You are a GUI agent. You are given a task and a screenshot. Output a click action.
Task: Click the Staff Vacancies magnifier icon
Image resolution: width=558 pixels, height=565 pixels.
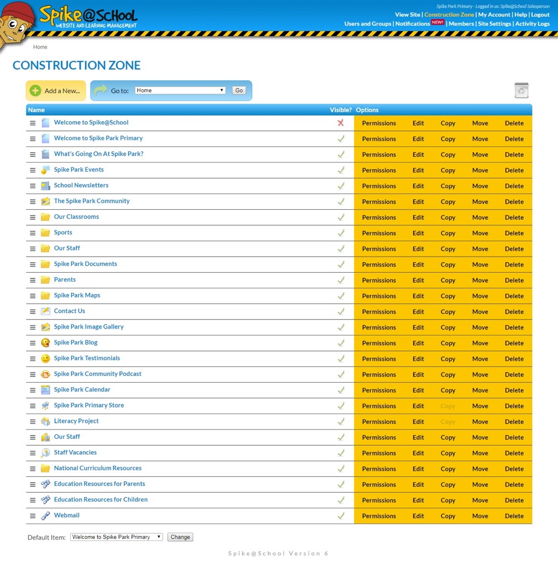(46, 453)
